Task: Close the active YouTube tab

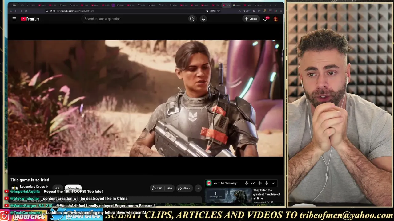Action: click(230, 5)
